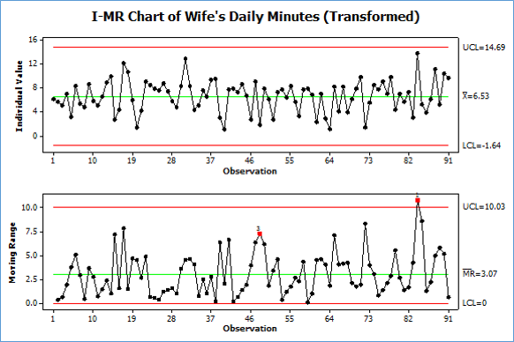
Task: Click x-axis tick '73' on the bottom chart
Action: point(369,318)
